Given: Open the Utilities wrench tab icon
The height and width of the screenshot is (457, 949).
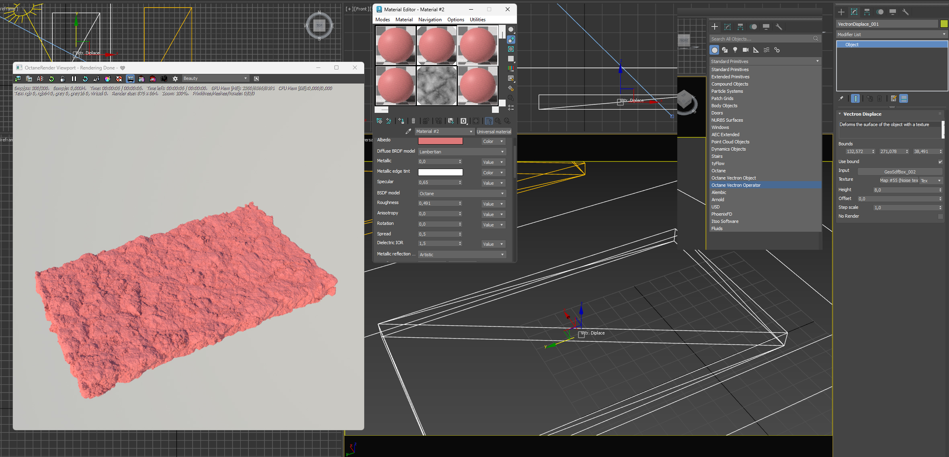Looking at the screenshot, I should click(906, 12).
